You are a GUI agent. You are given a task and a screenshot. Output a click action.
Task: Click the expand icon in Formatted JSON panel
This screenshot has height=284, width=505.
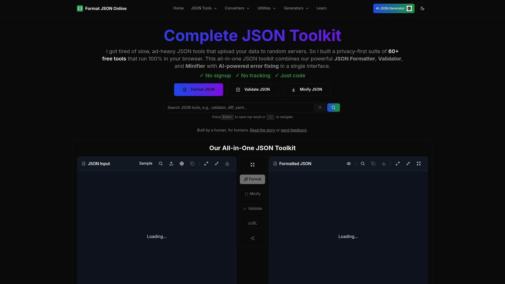398,164
